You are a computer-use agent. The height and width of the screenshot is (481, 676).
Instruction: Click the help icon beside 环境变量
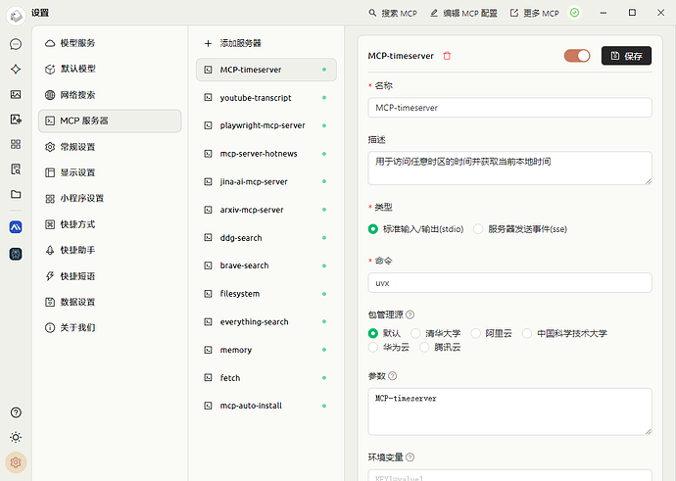pos(410,457)
